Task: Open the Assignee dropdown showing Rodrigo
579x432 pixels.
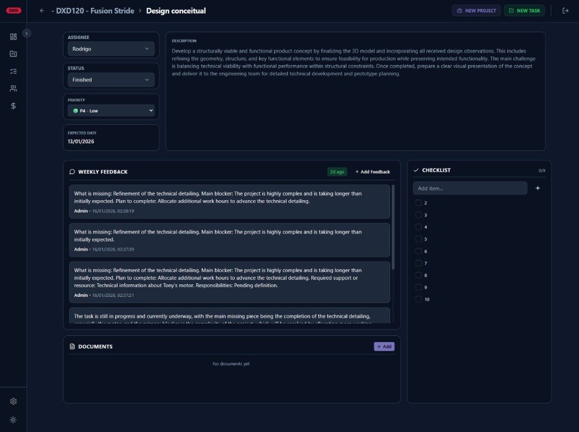Action: click(x=111, y=49)
